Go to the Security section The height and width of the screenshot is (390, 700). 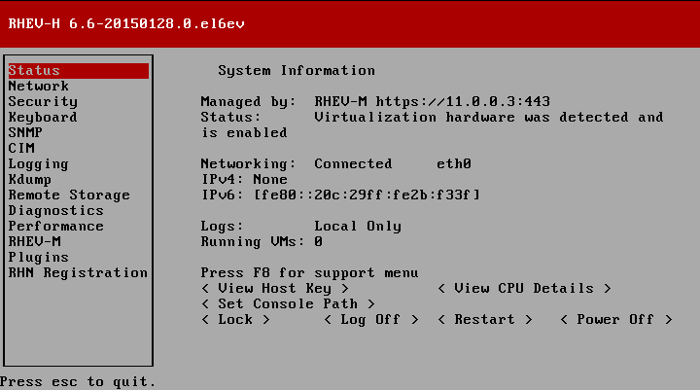click(42, 102)
